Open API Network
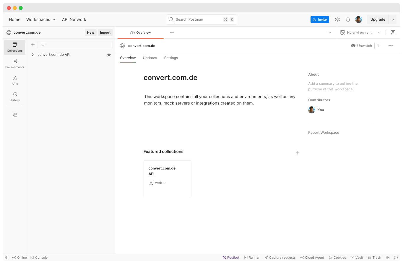 tap(74, 19)
